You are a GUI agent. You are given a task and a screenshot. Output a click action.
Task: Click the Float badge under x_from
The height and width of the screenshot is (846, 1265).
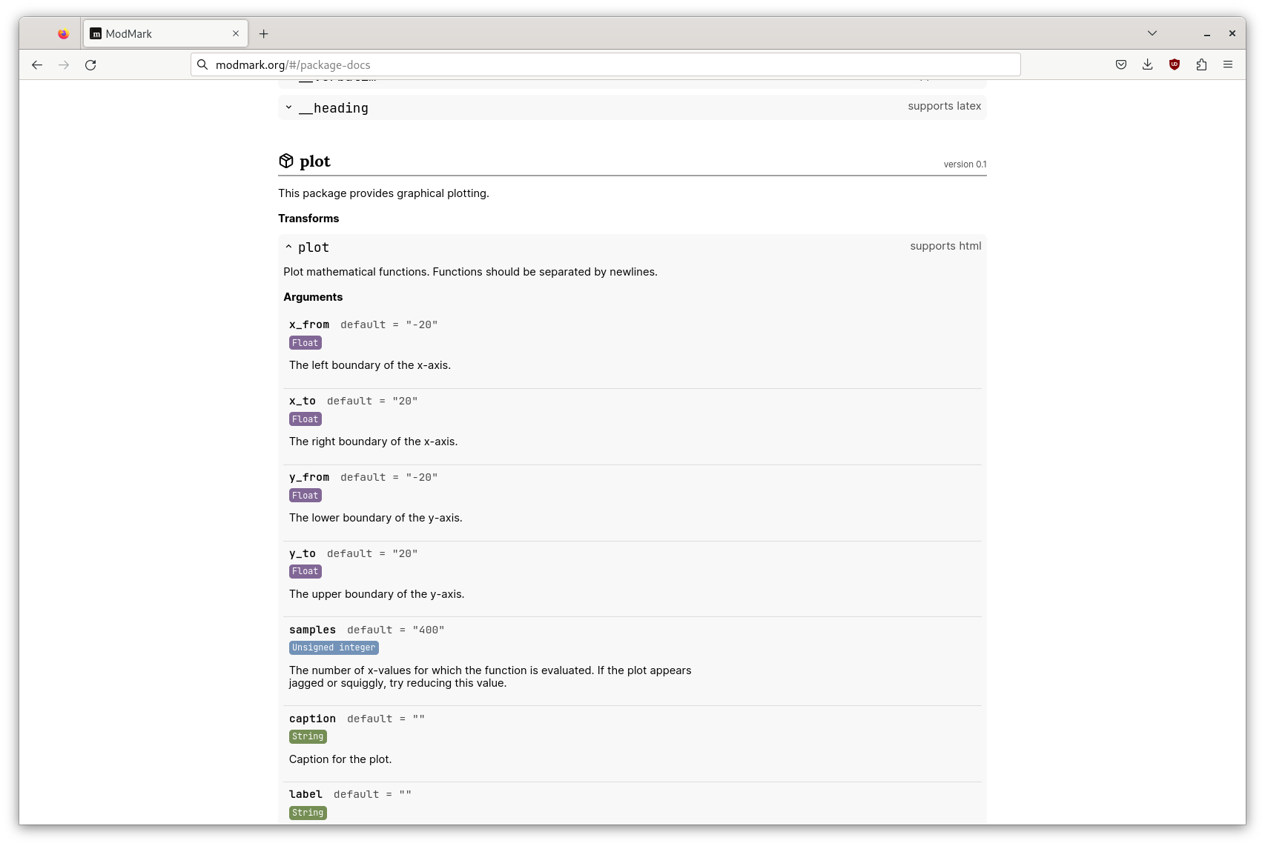coord(305,343)
